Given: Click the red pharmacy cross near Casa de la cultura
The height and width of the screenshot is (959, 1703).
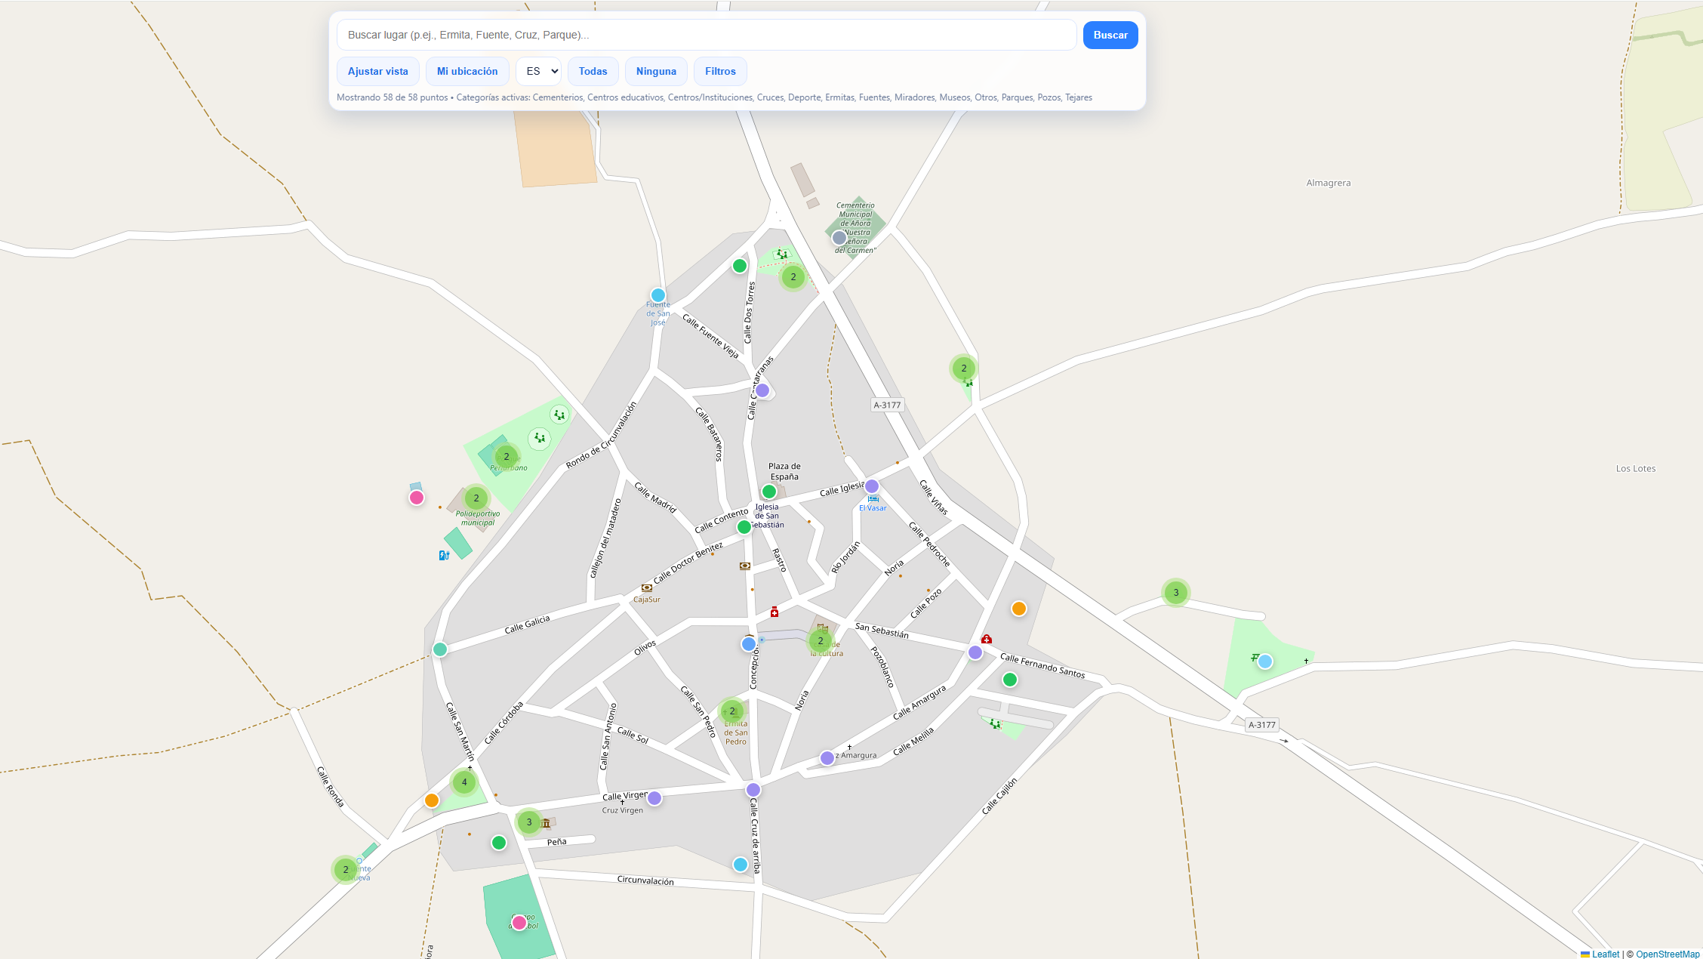Looking at the screenshot, I should [775, 613].
